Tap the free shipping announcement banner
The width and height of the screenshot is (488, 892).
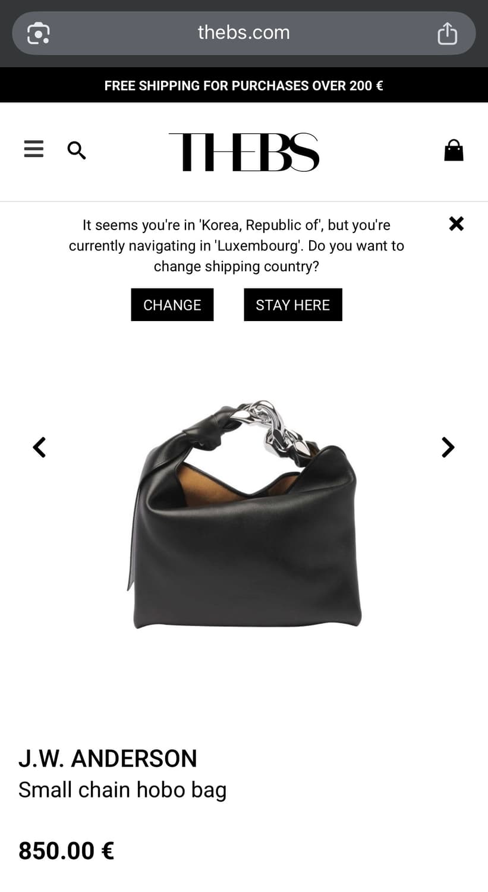click(244, 85)
